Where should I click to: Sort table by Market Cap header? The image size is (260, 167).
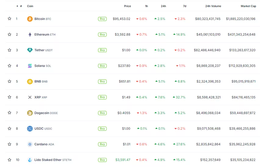(248, 6)
